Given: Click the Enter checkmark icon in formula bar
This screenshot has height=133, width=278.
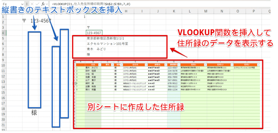Looking at the screenshot, I should click(38, 4).
